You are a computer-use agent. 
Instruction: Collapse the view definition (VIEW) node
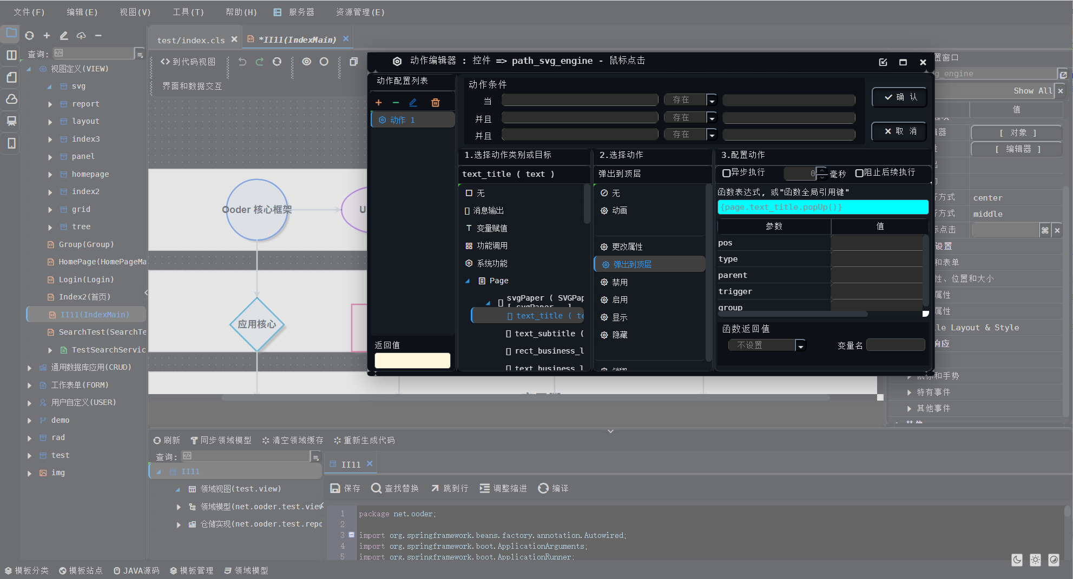(29, 69)
